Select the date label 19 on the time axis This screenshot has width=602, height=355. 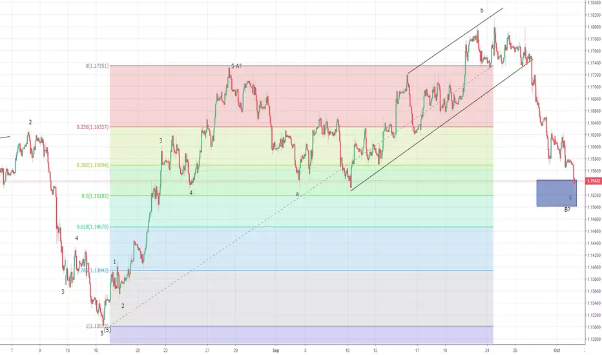(x=445, y=350)
